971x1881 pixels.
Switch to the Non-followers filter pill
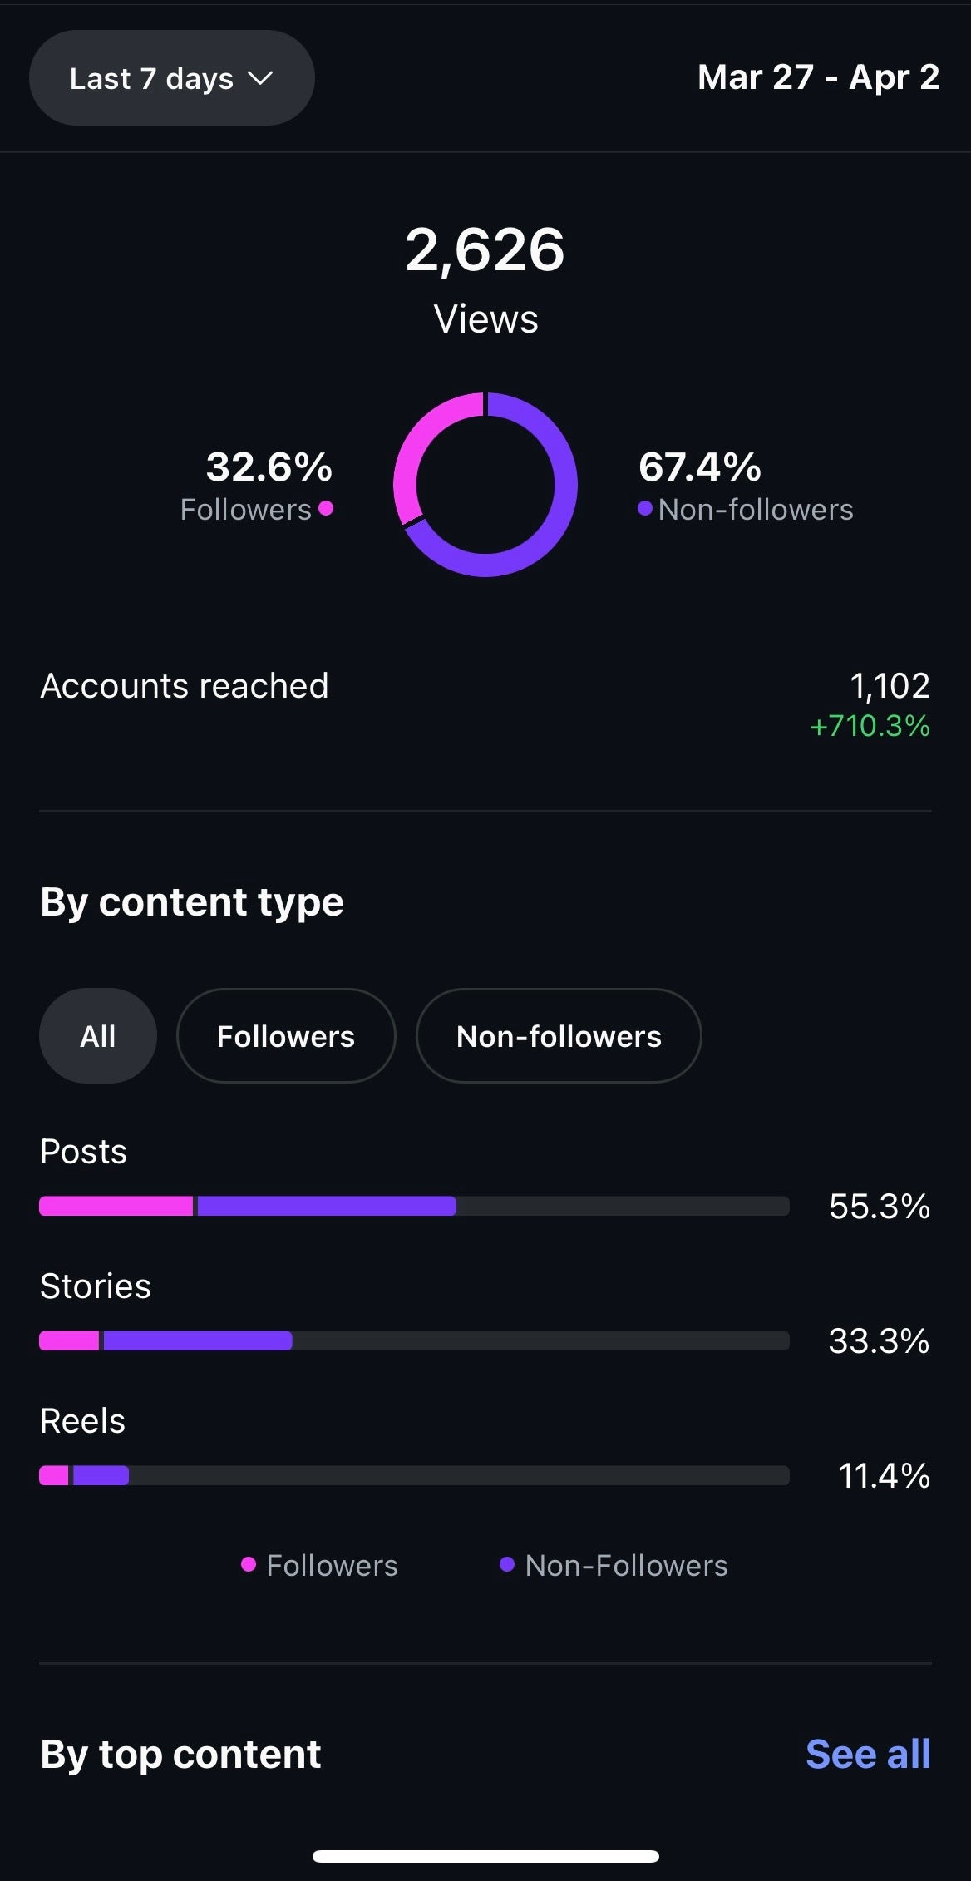point(558,1036)
